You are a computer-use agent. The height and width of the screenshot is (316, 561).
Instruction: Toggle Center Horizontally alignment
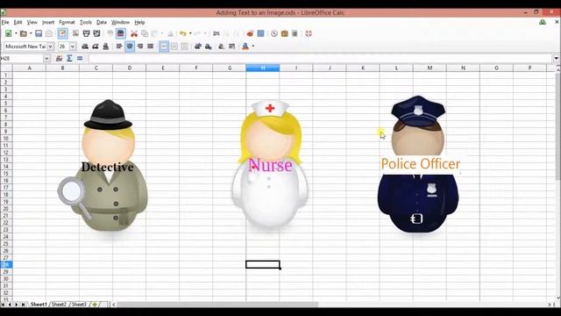(x=130, y=47)
